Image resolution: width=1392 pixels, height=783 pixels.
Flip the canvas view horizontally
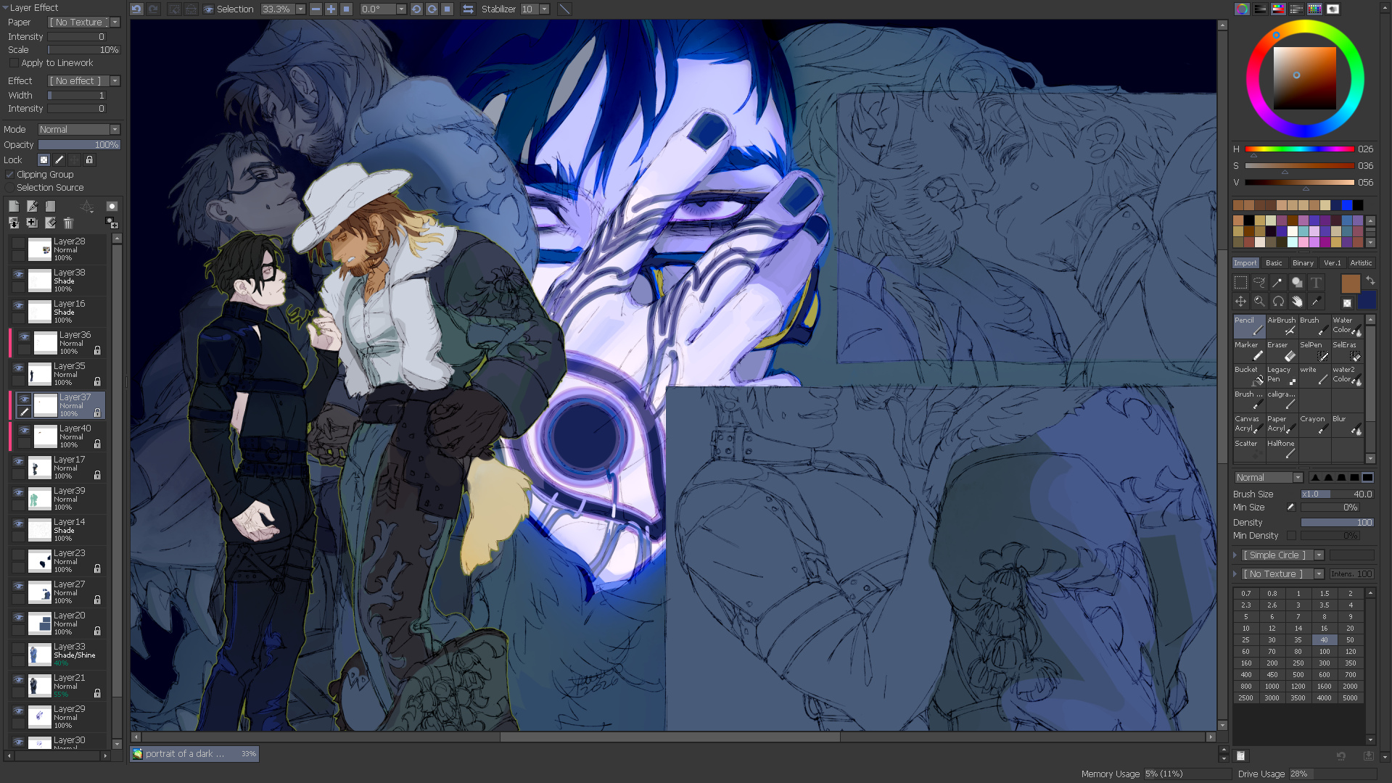pos(468,9)
